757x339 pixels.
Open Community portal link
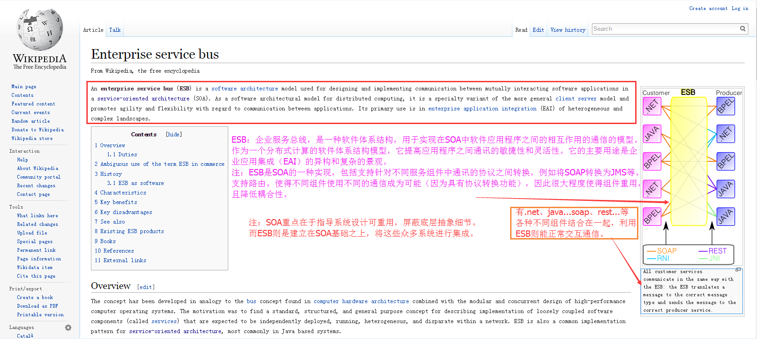pos(39,177)
